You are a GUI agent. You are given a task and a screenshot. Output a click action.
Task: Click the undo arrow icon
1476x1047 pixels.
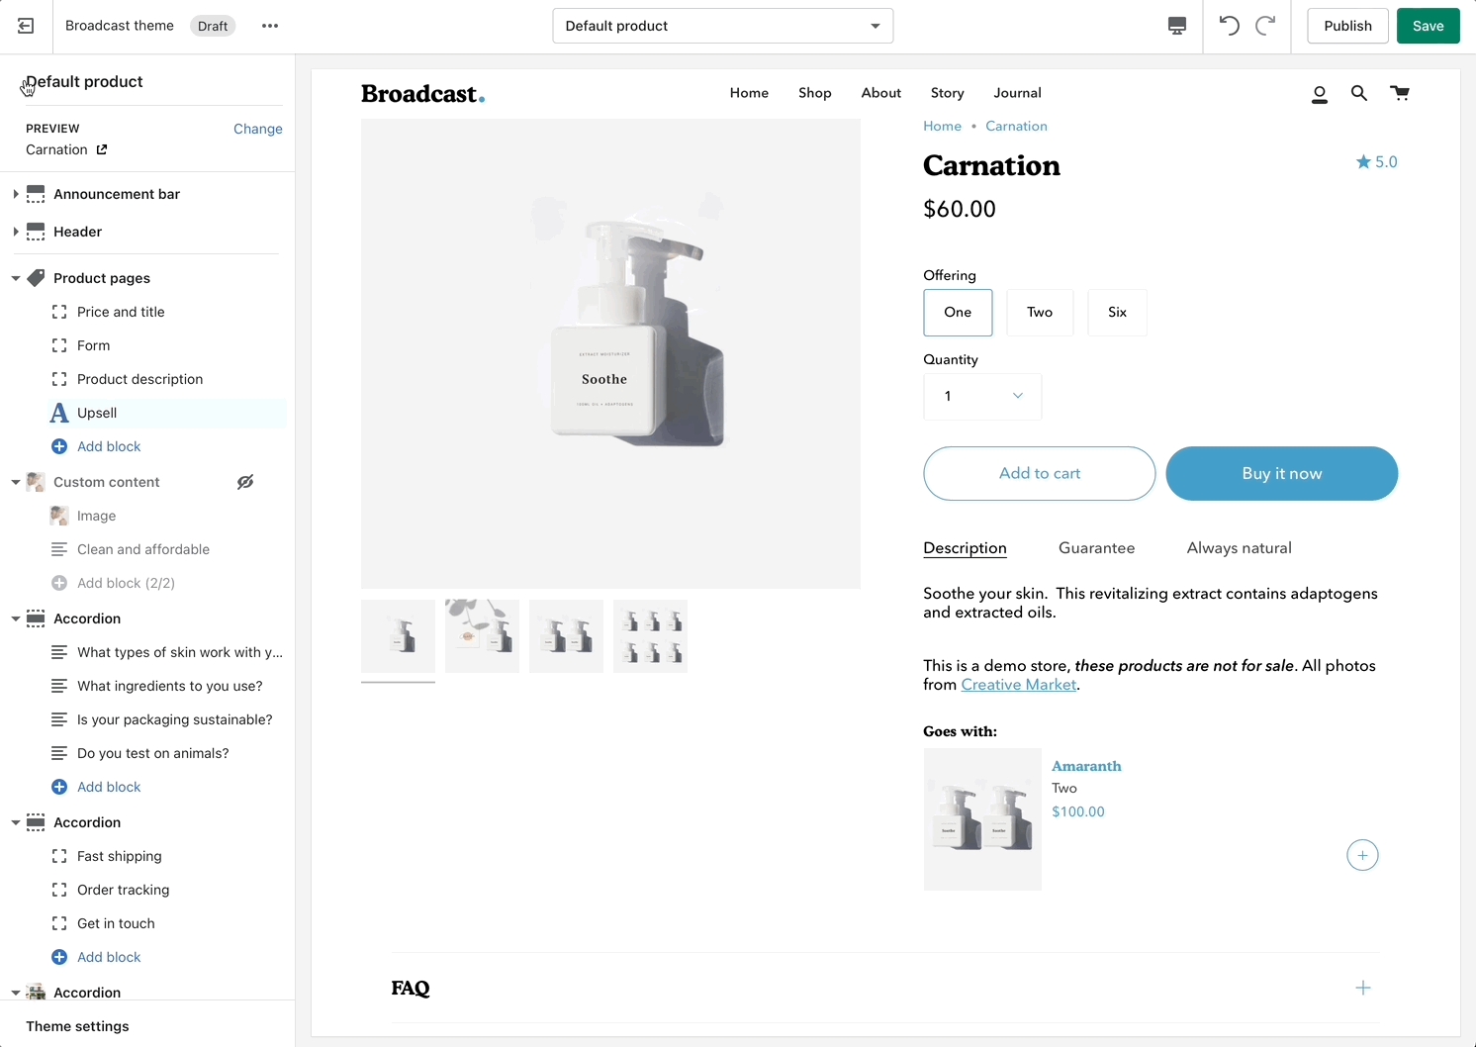(1229, 26)
